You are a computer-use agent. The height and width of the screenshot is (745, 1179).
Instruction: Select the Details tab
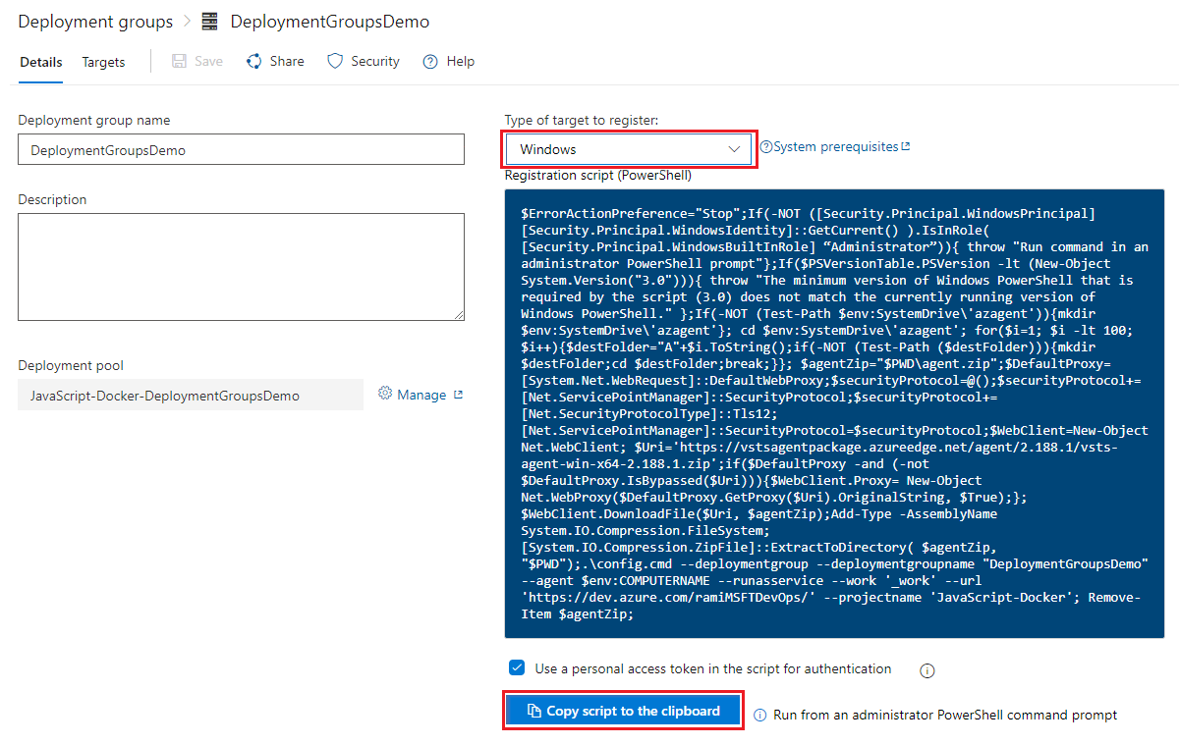tap(40, 61)
